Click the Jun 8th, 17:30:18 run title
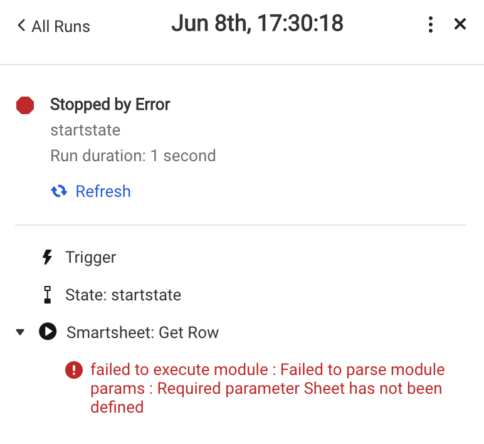This screenshot has width=484, height=444. click(x=258, y=23)
